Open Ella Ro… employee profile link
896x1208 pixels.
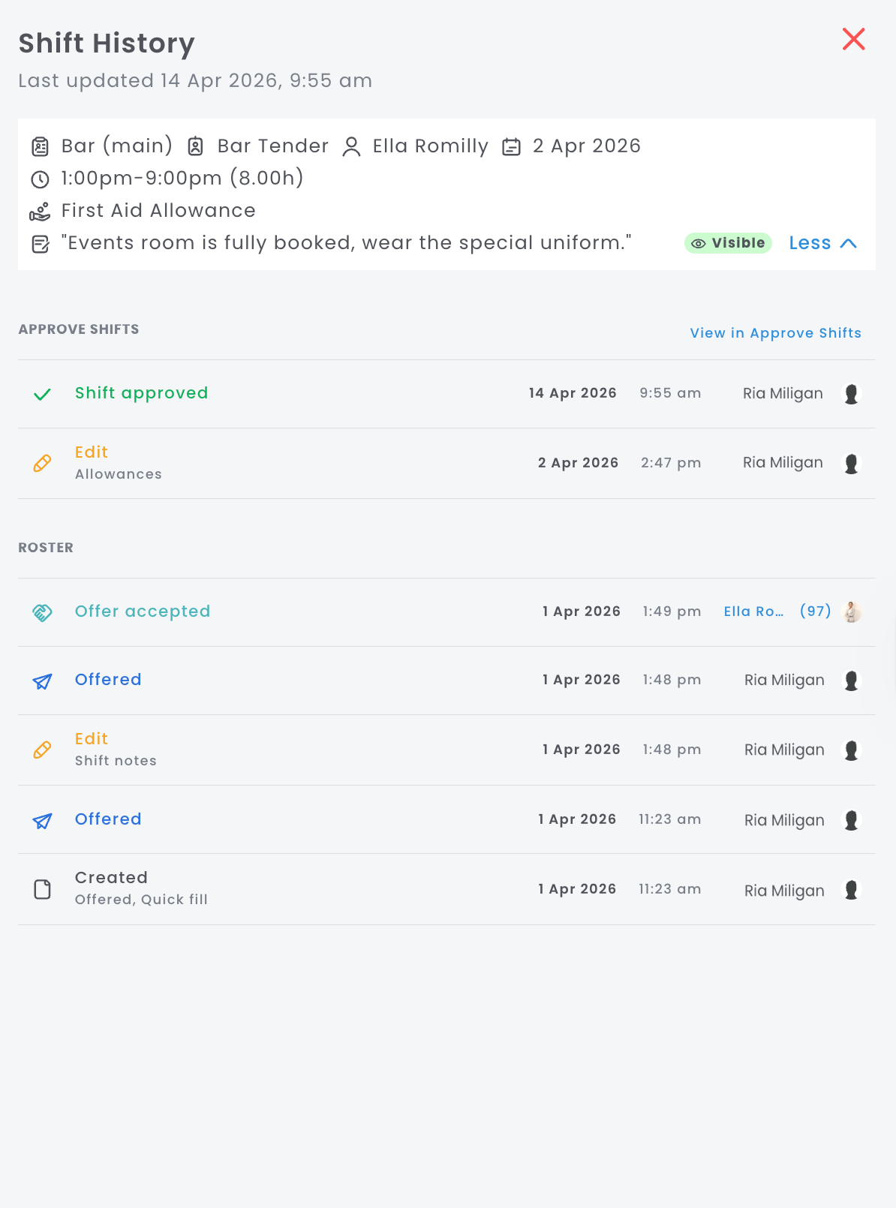click(x=753, y=612)
